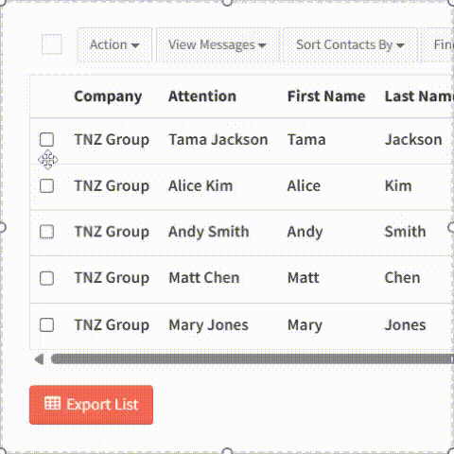Click TNZ Group in Alice Kim's row
454x454 pixels.
click(112, 186)
